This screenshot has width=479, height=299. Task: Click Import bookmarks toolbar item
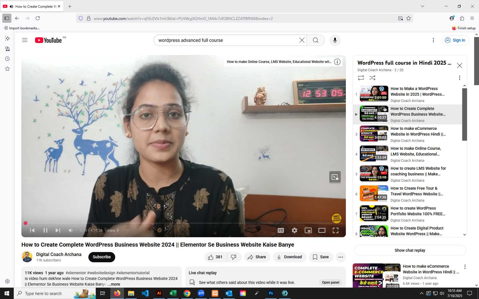(22, 28)
